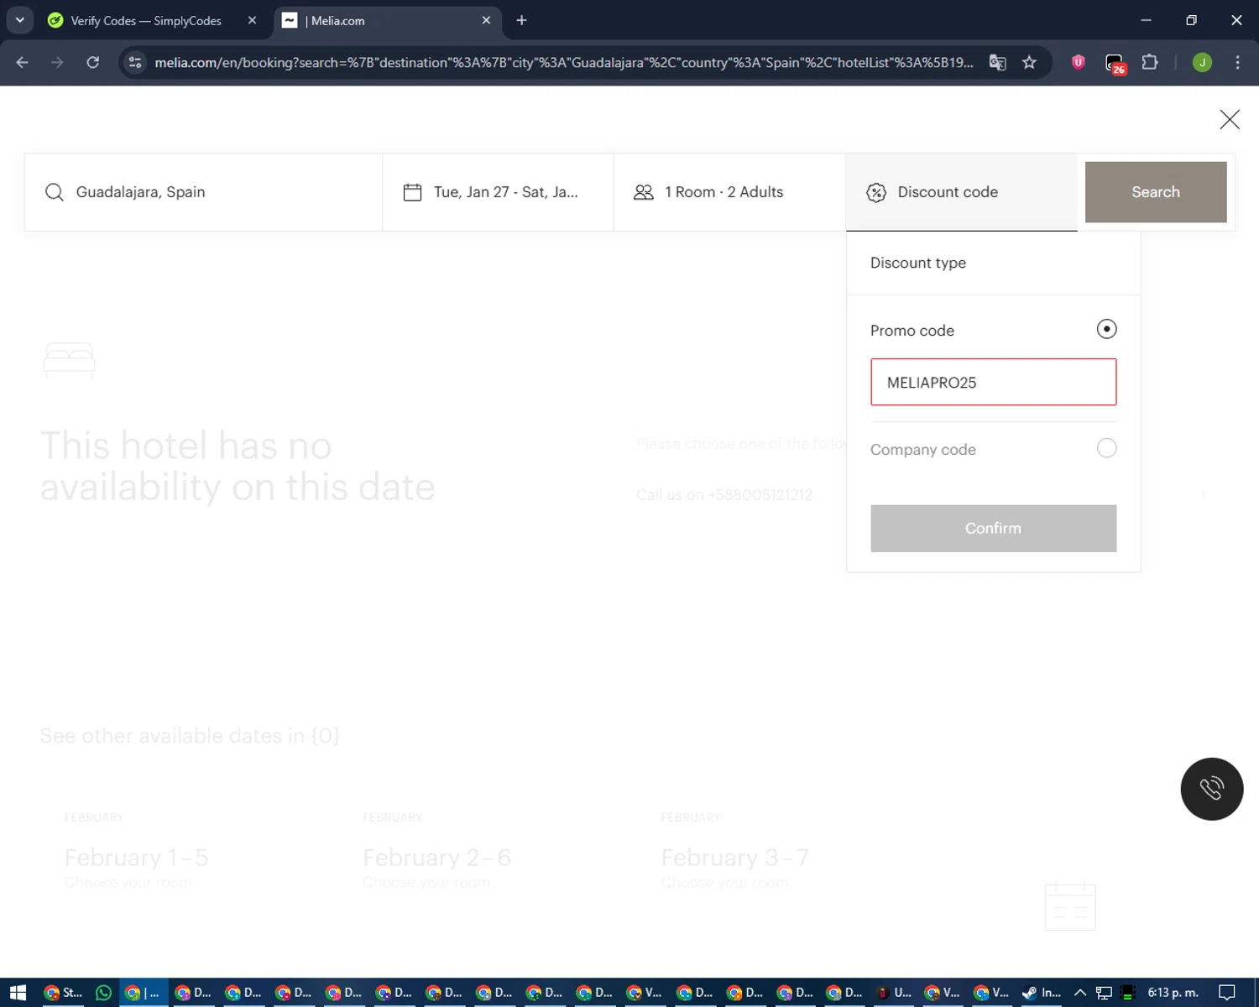Focus the melia.com URL address bar
This screenshot has height=1007, width=1259.
click(562, 62)
